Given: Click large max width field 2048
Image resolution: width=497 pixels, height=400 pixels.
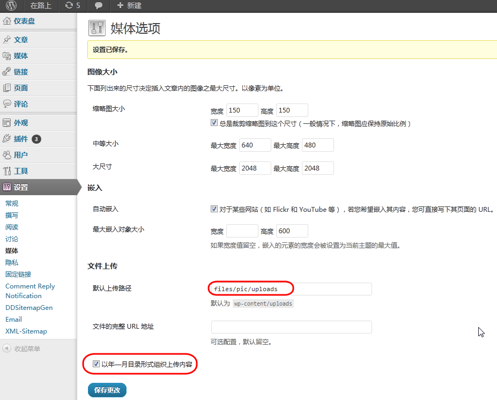Looking at the screenshot, I should tap(255, 168).
